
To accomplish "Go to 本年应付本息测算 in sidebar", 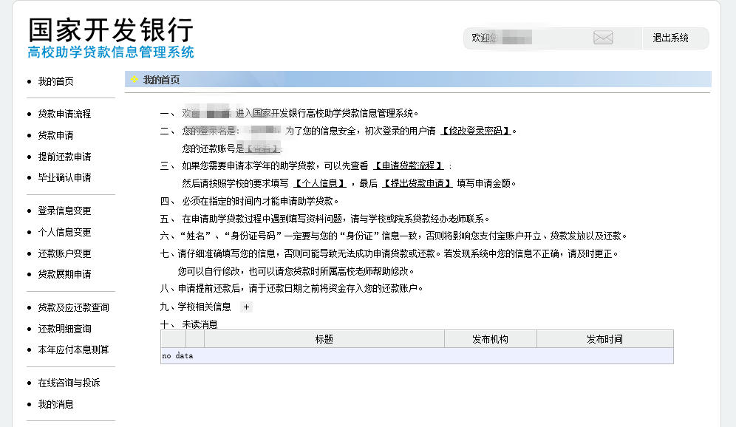I will pos(73,349).
